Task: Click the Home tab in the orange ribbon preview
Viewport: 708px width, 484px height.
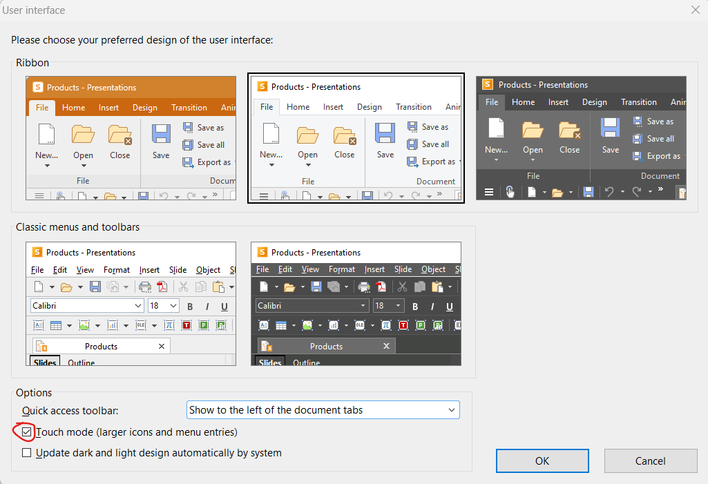Action: (x=73, y=108)
